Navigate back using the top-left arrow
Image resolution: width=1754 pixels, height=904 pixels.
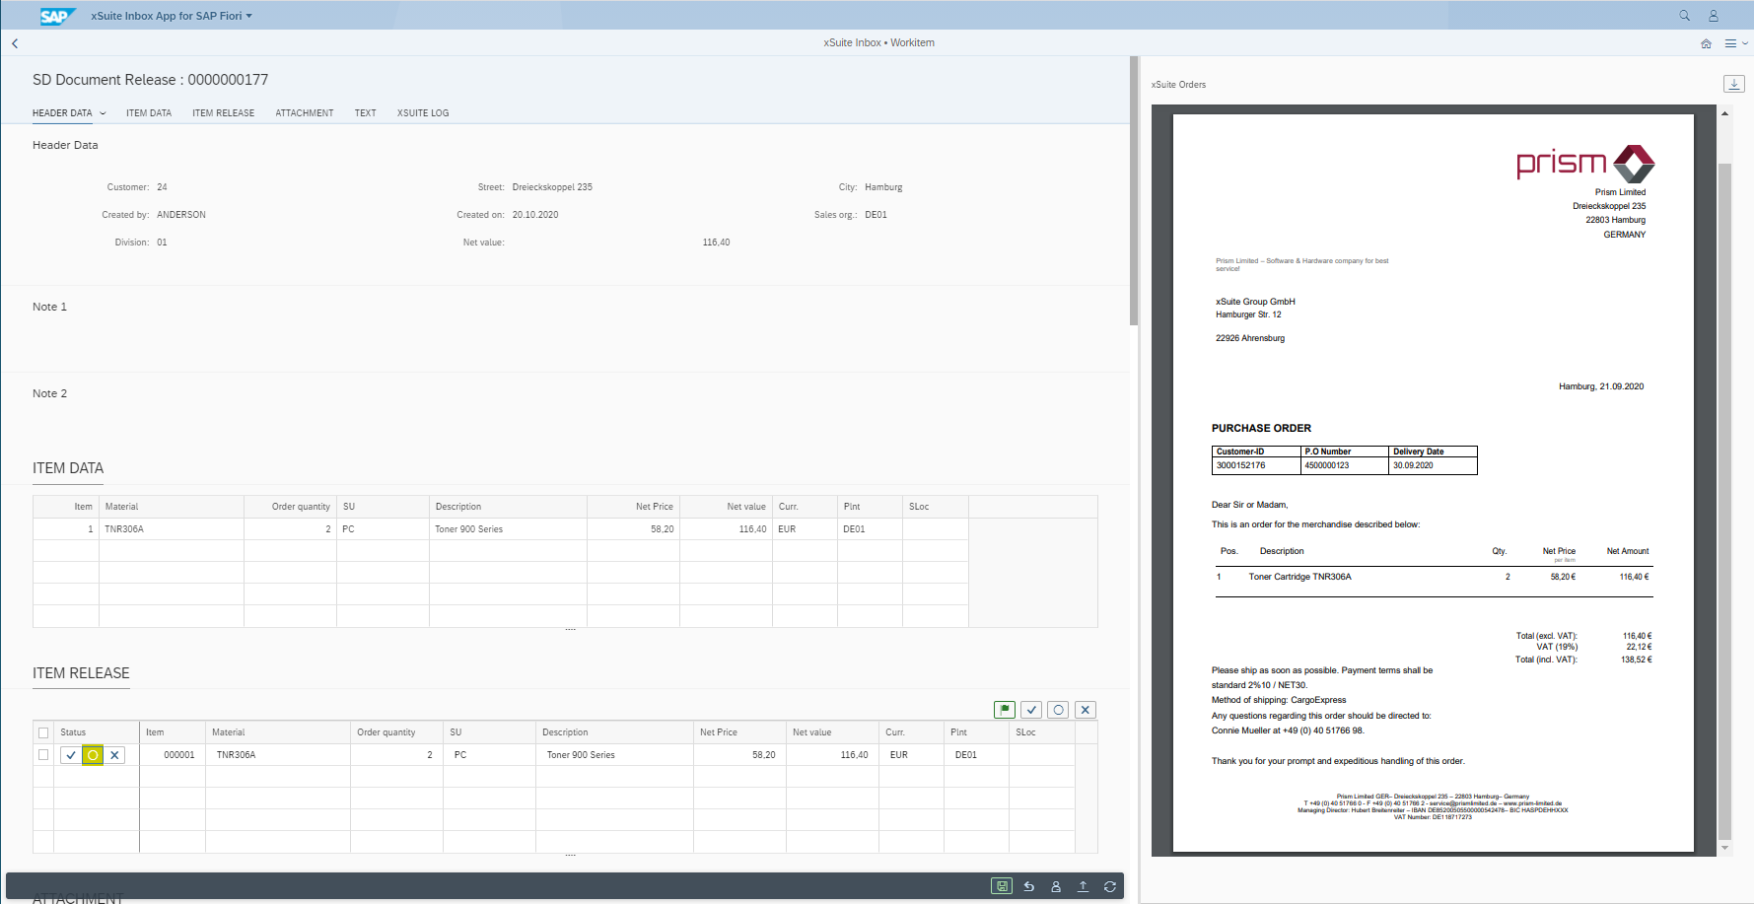coord(15,43)
